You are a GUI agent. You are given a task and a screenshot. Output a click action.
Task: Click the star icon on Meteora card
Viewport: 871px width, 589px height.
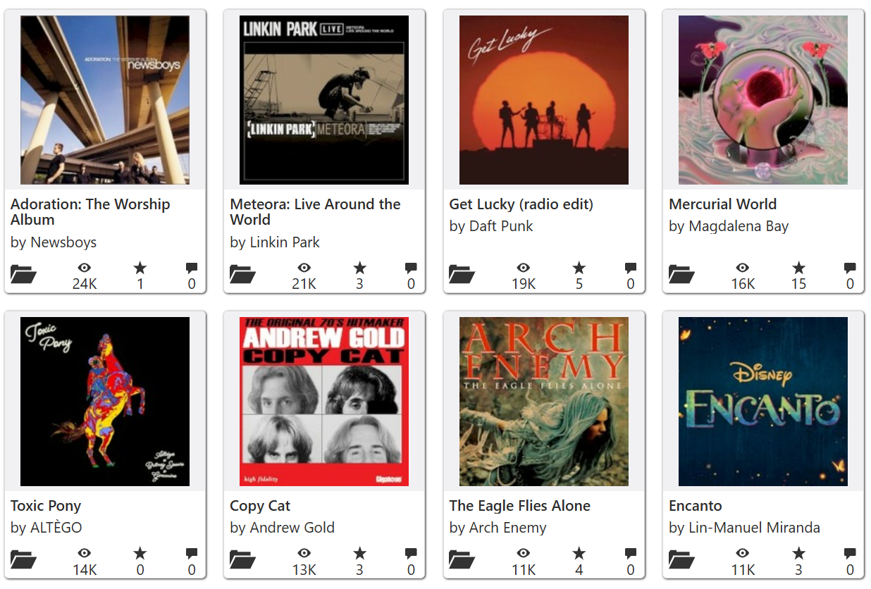(x=360, y=268)
